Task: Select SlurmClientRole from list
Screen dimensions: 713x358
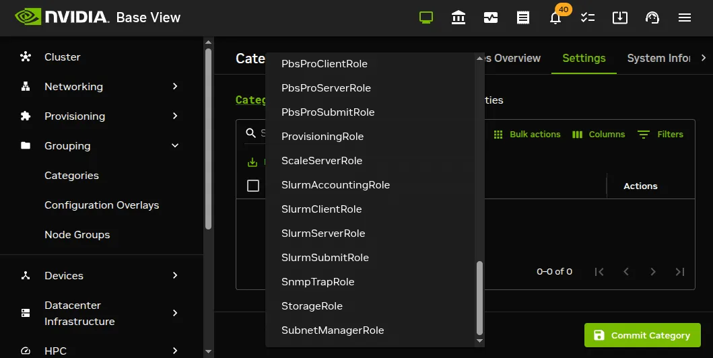Action: click(x=372, y=209)
